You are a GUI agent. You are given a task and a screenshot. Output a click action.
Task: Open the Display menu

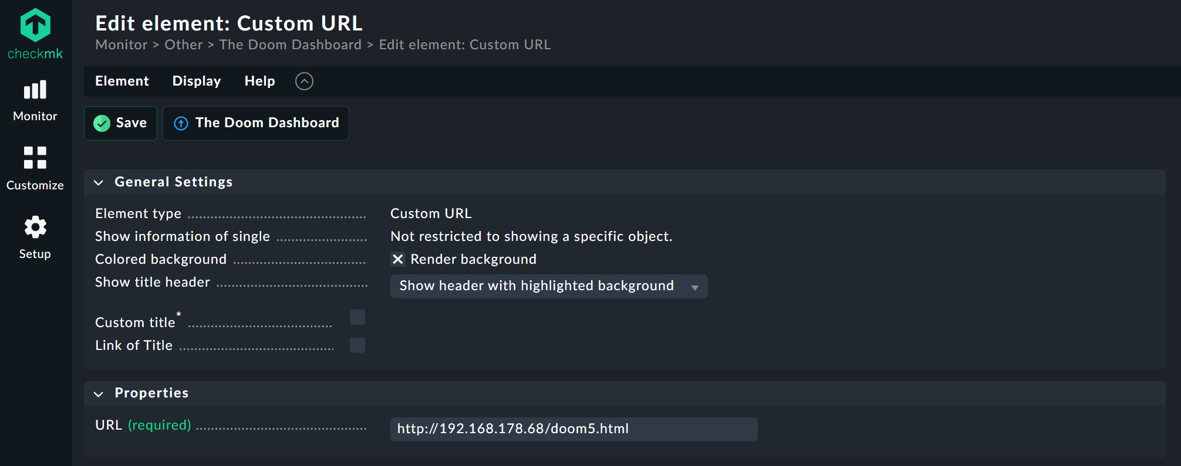pos(197,81)
